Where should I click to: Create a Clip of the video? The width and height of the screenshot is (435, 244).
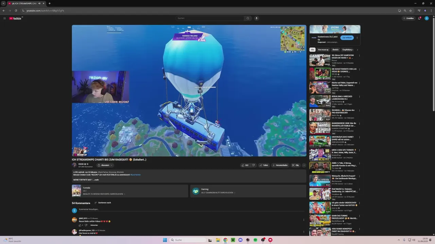295,165
